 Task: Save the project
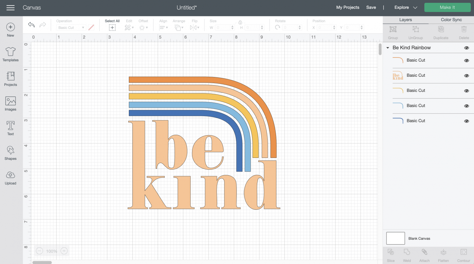[371, 8]
